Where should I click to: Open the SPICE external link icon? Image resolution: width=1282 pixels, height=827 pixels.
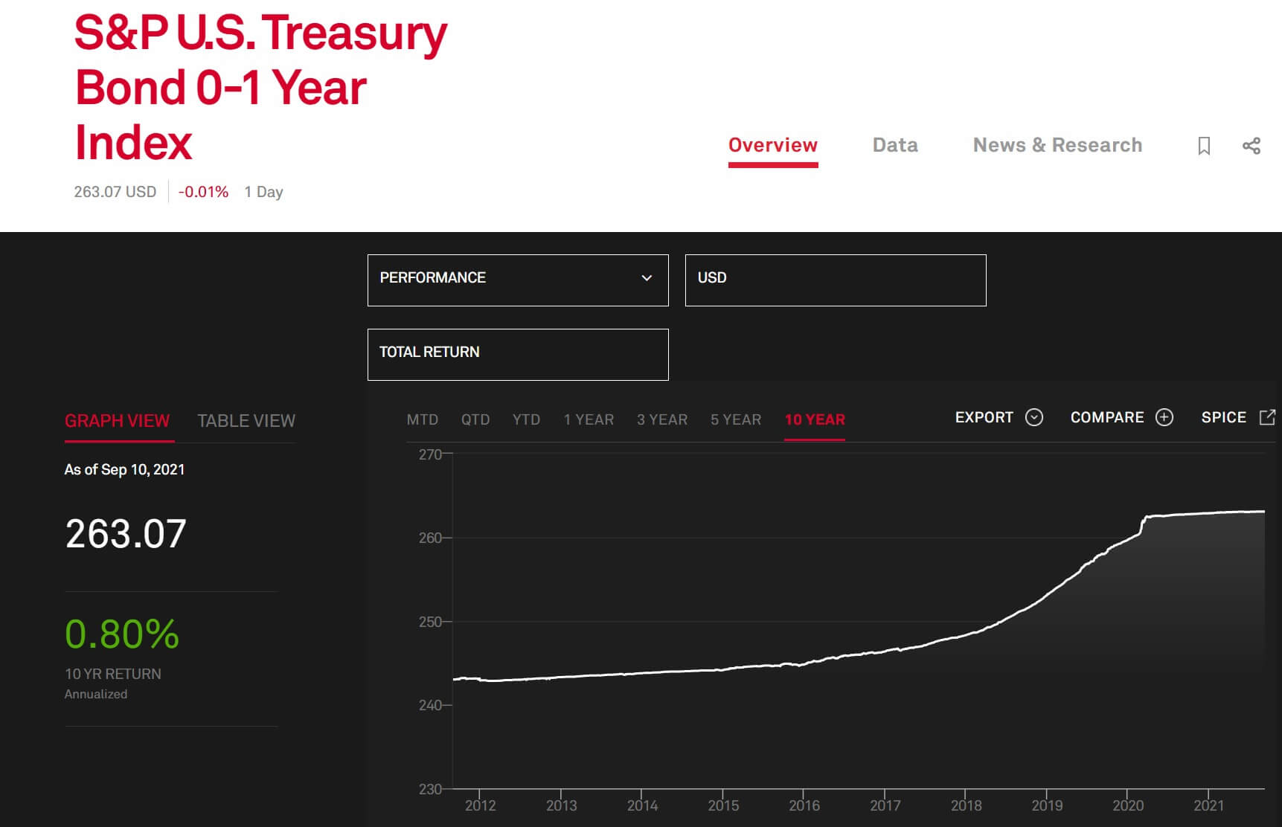[1267, 417]
